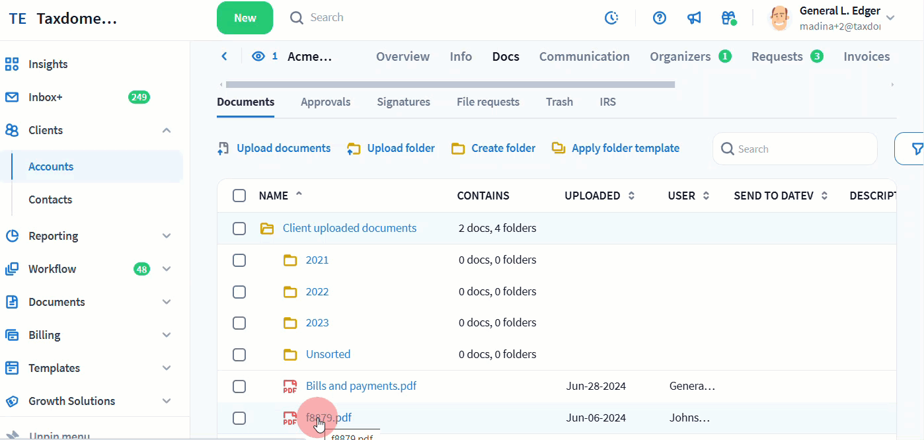This screenshot has height=440, width=924.
Task: Open the user profile dropdown arrow
Action: tap(890, 18)
